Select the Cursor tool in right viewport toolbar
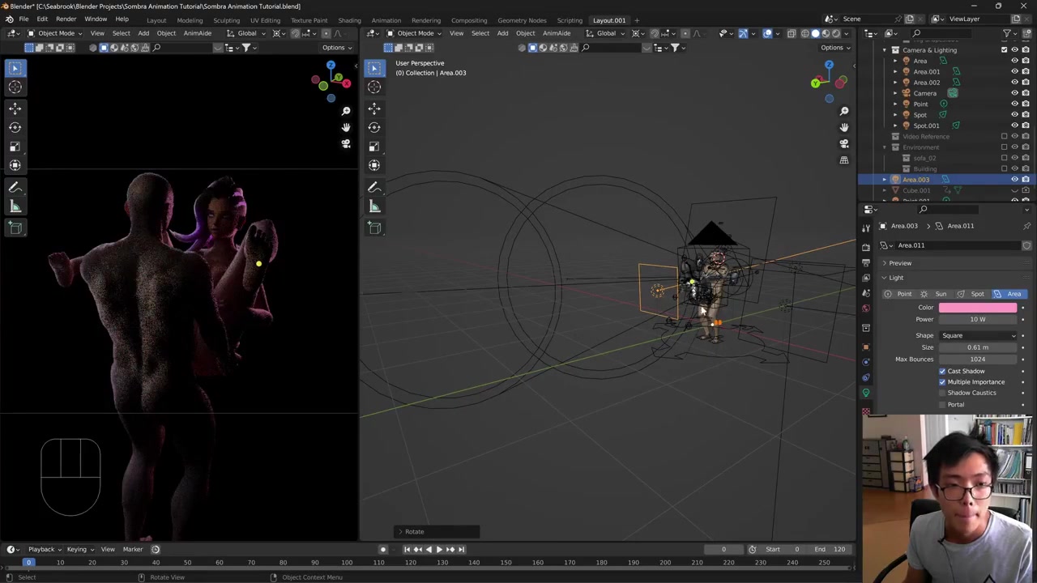The height and width of the screenshot is (583, 1037). click(374, 87)
